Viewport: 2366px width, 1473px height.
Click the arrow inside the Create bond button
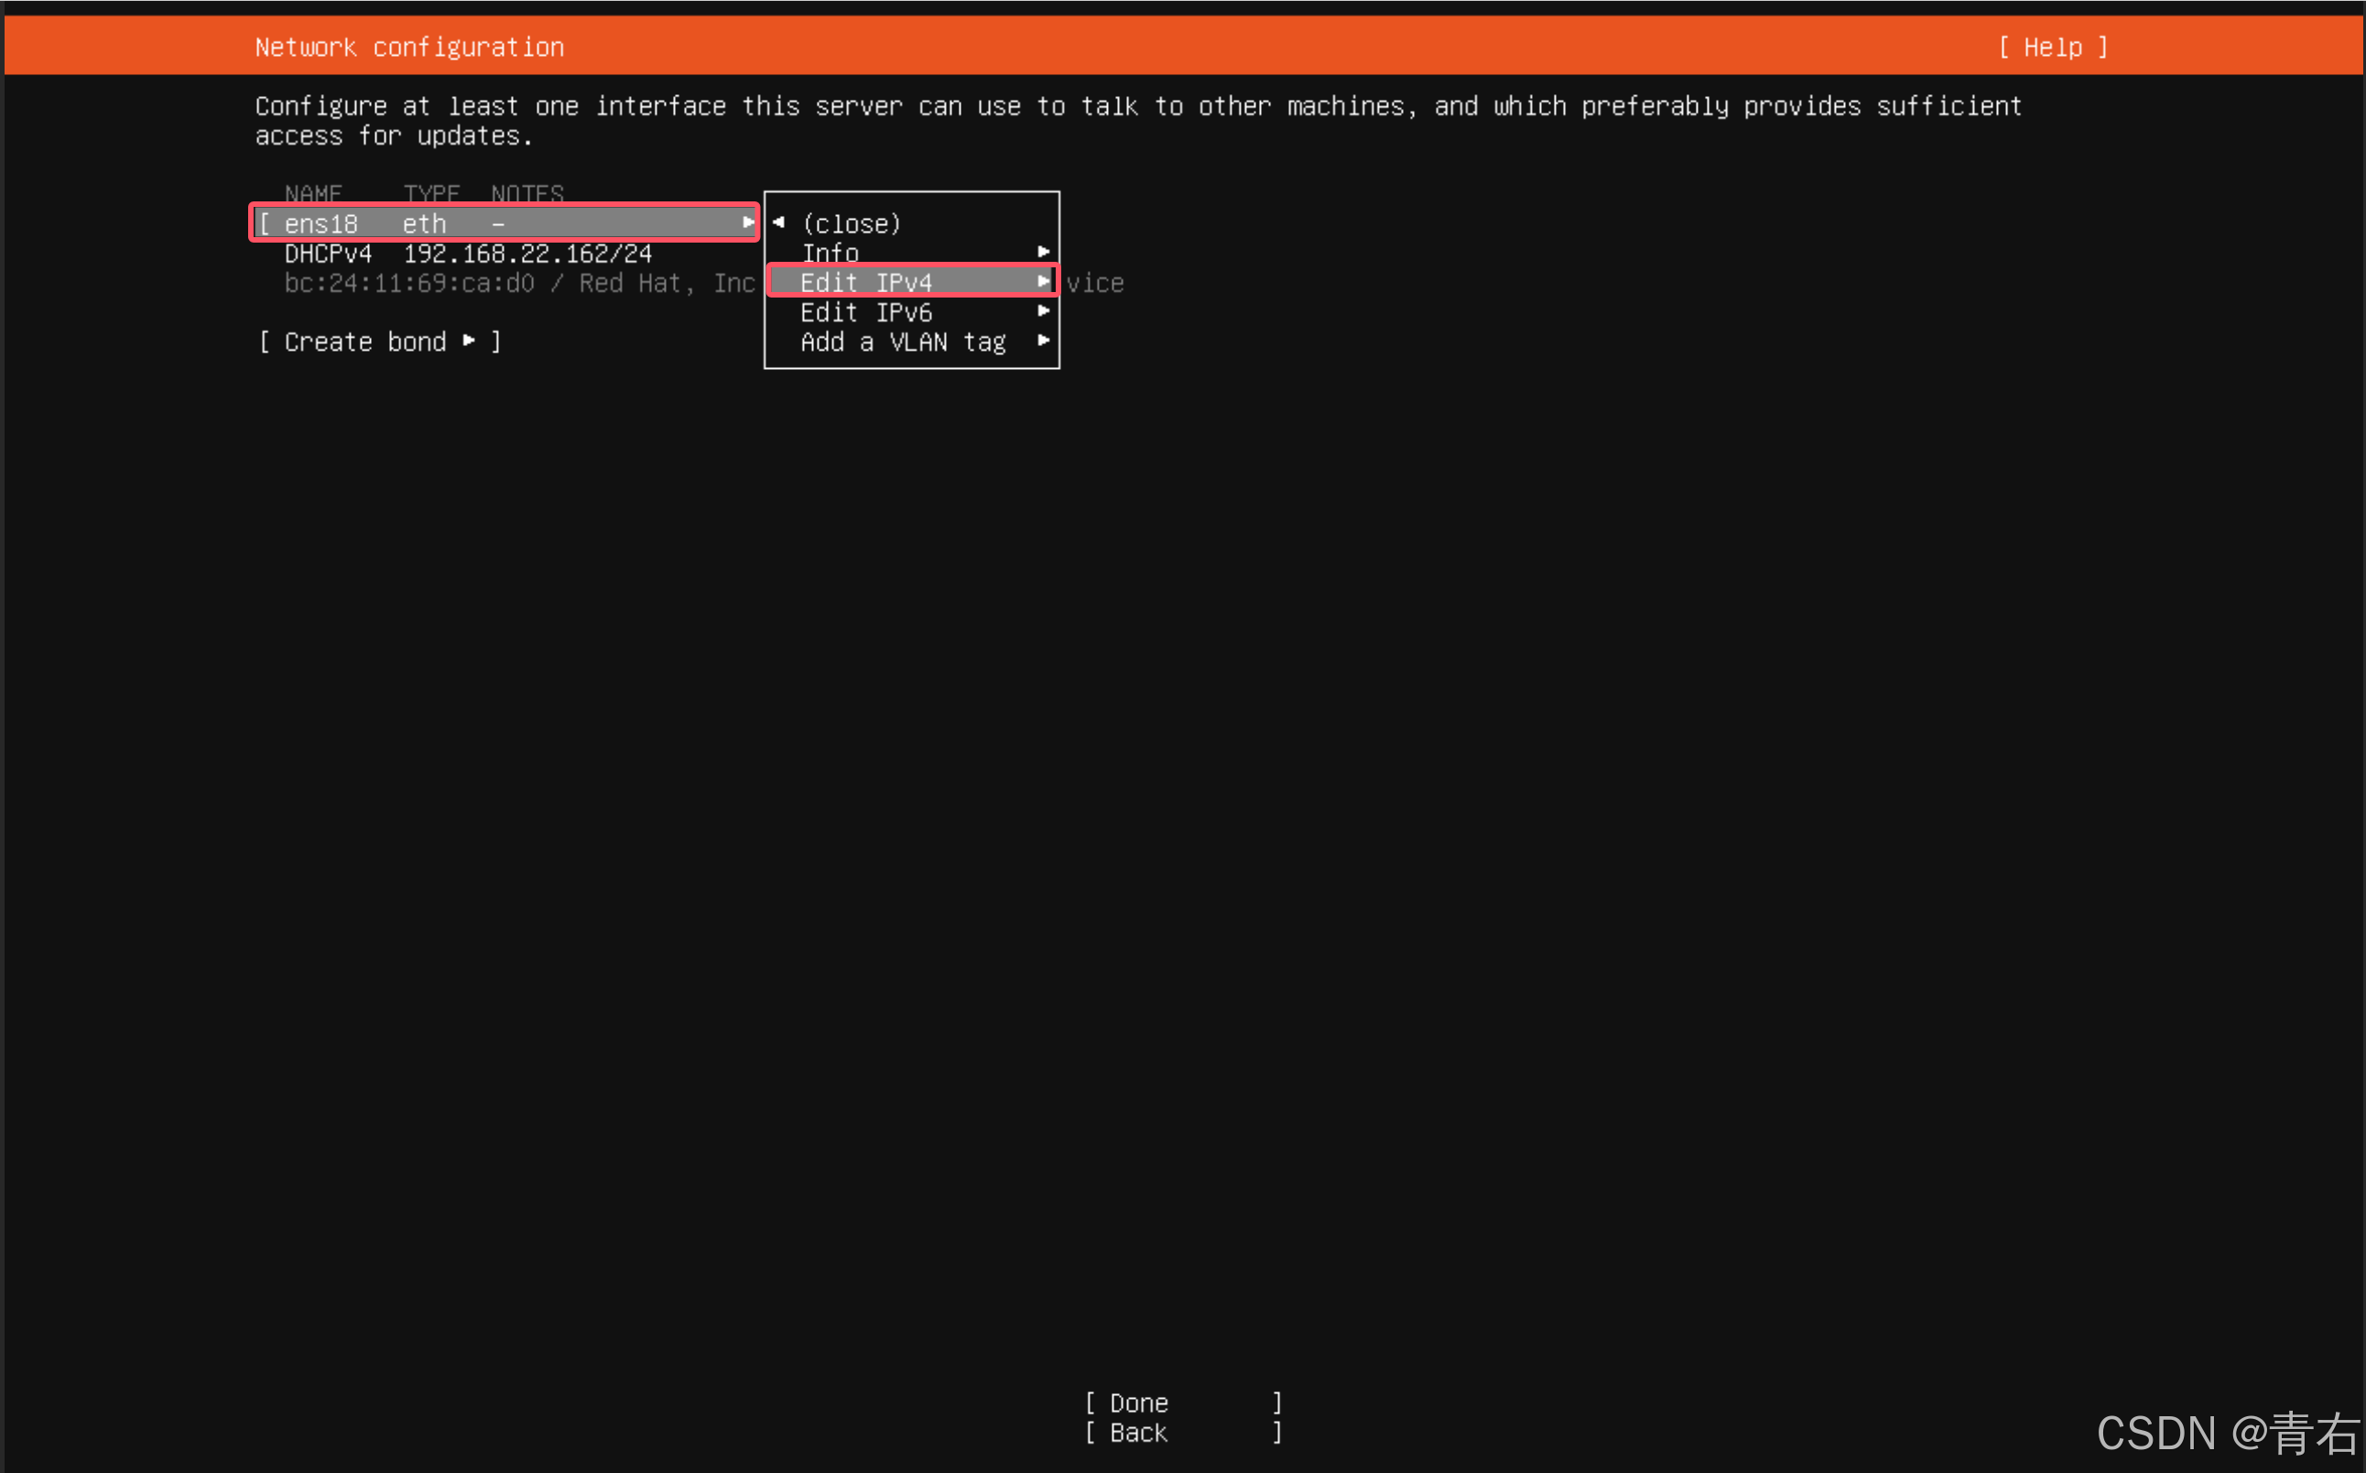471,341
